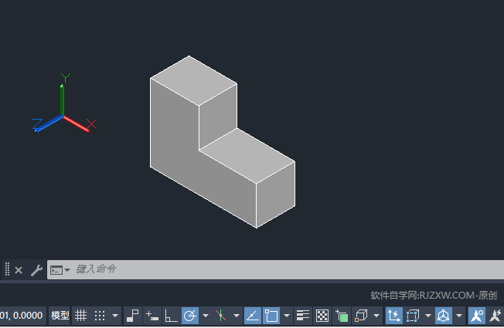Screen dimensions: 504x328
Task: Toggle selection cycling icon
Action: tap(342, 316)
